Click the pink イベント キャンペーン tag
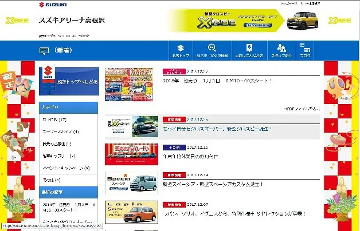 tap(174, 71)
